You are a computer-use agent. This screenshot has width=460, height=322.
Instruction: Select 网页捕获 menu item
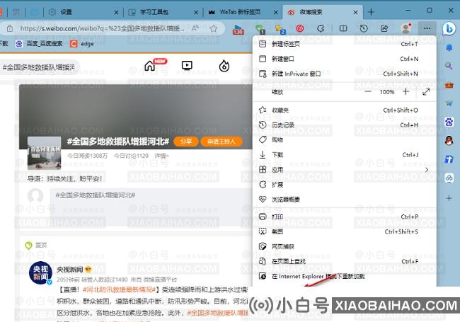(345, 247)
